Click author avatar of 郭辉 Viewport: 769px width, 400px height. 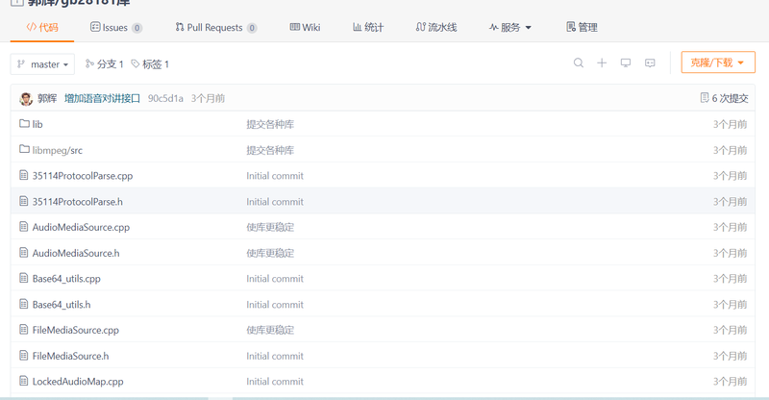26,99
